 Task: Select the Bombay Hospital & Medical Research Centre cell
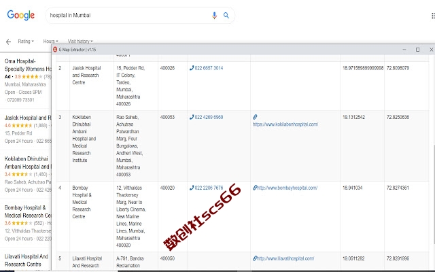(x=92, y=216)
